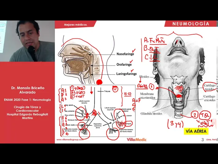Click the VillaMedic logo on the slide
The image size is (218, 164).
[137, 139]
